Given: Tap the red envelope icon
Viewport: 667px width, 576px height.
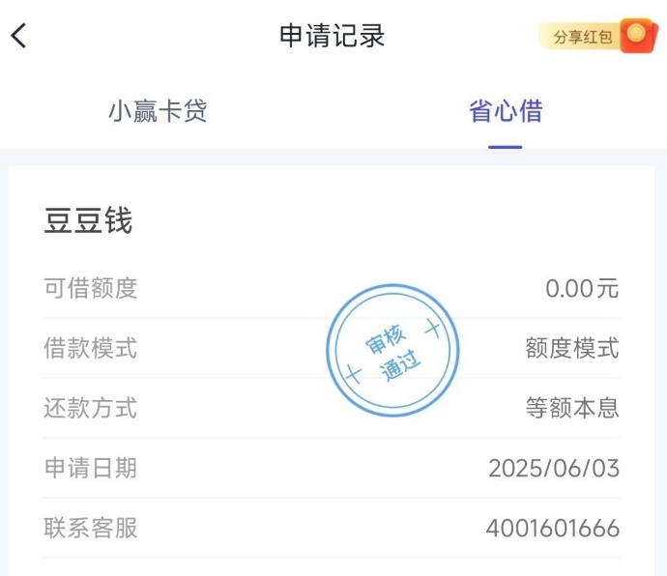Looking at the screenshot, I should click(638, 36).
